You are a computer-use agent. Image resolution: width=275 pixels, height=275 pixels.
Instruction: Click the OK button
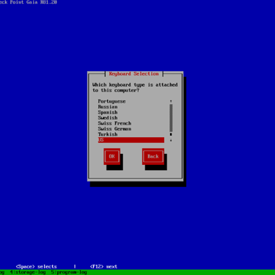[112, 156]
